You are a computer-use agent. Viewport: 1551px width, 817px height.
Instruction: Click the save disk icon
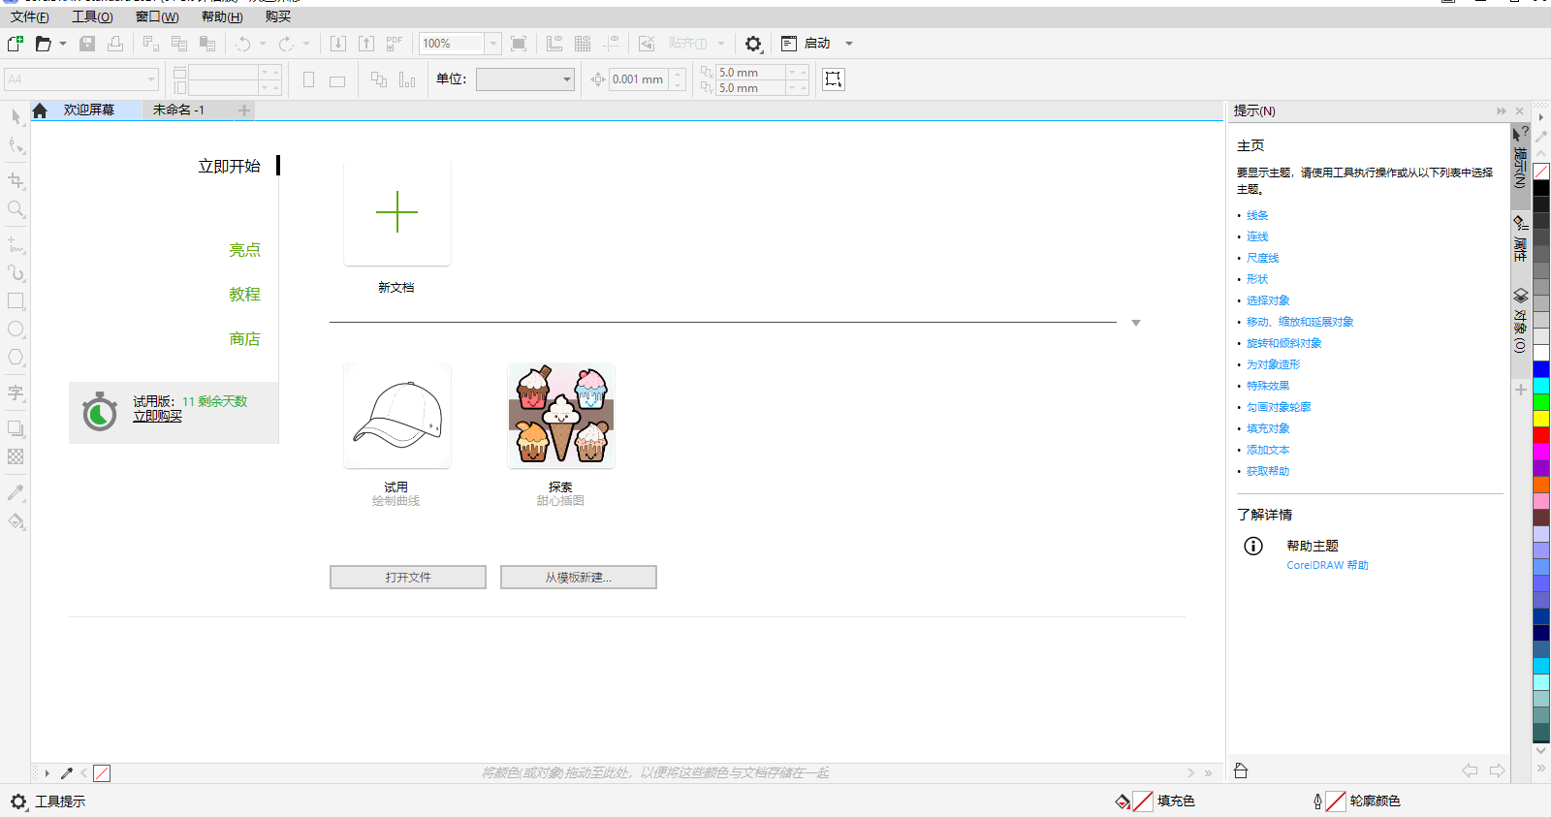(x=87, y=44)
